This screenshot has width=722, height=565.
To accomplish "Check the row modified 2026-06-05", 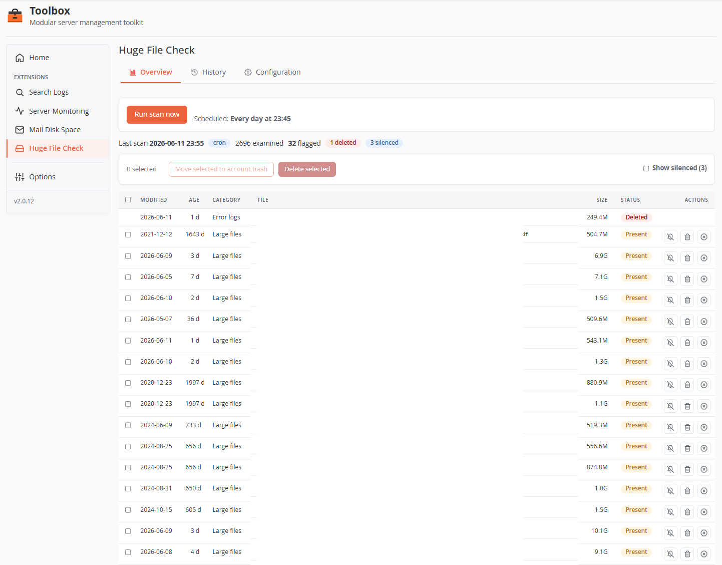I will [x=128, y=277].
